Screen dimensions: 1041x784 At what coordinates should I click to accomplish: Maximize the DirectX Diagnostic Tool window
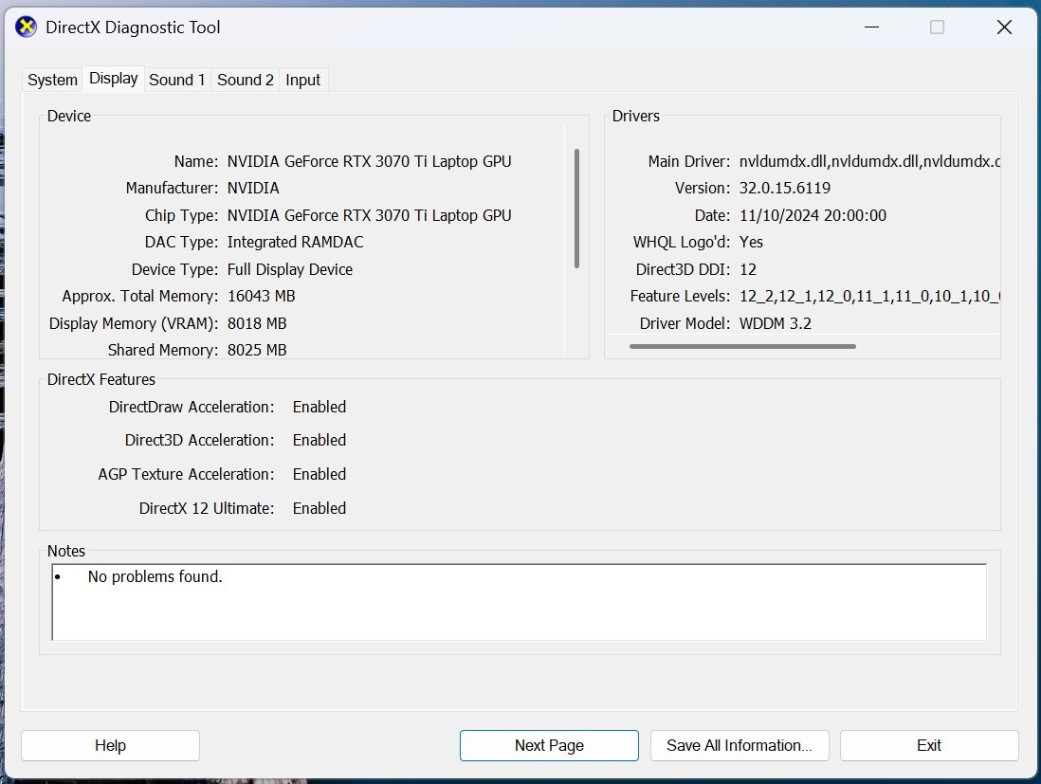click(x=937, y=27)
